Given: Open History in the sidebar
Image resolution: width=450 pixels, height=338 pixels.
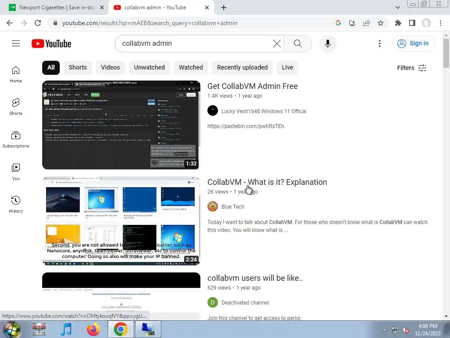Looking at the screenshot, I should click(x=16, y=204).
